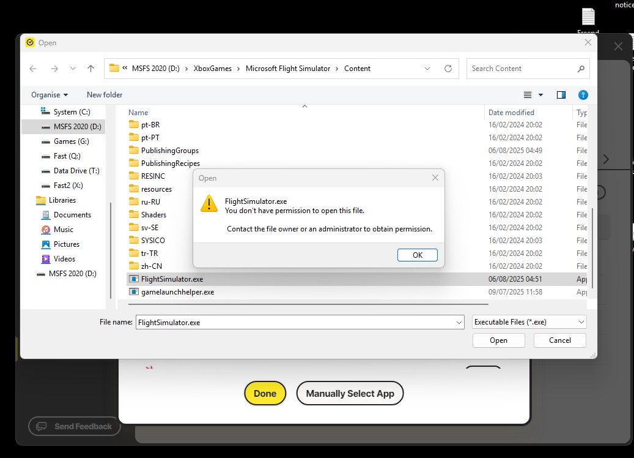Open the view options dropdown arrow
The image size is (634, 458).
tap(540, 95)
